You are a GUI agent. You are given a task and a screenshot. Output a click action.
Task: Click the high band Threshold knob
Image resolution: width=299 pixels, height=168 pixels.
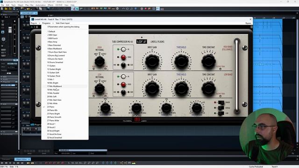(181, 61)
